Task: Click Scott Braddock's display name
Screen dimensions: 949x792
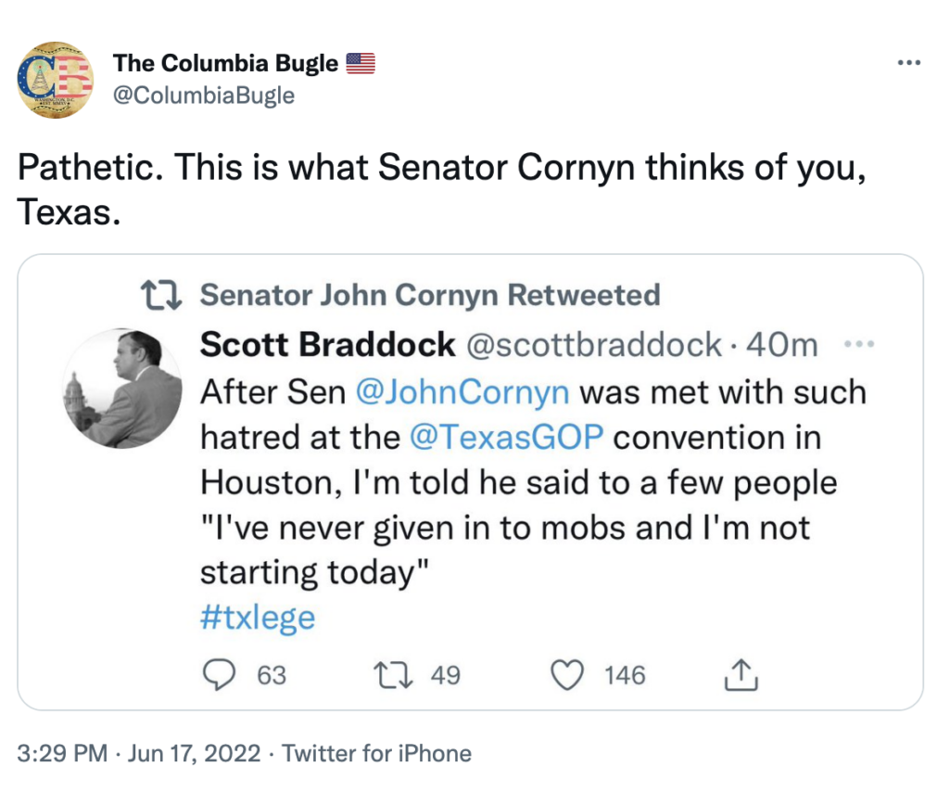Action: tap(328, 345)
